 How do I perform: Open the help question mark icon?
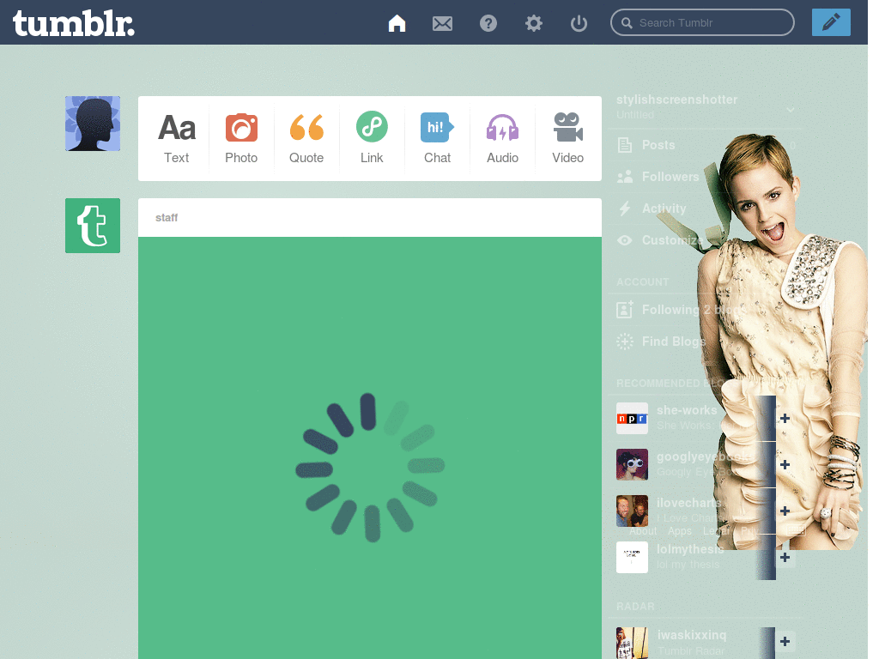488,23
